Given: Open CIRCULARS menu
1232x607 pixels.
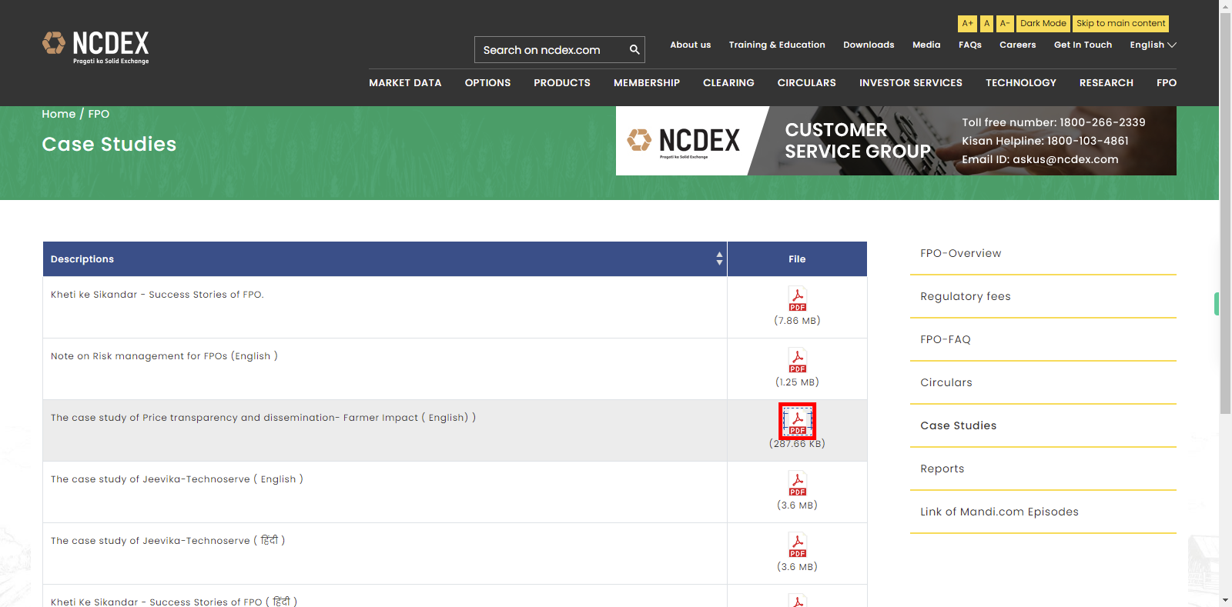Looking at the screenshot, I should point(806,82).
